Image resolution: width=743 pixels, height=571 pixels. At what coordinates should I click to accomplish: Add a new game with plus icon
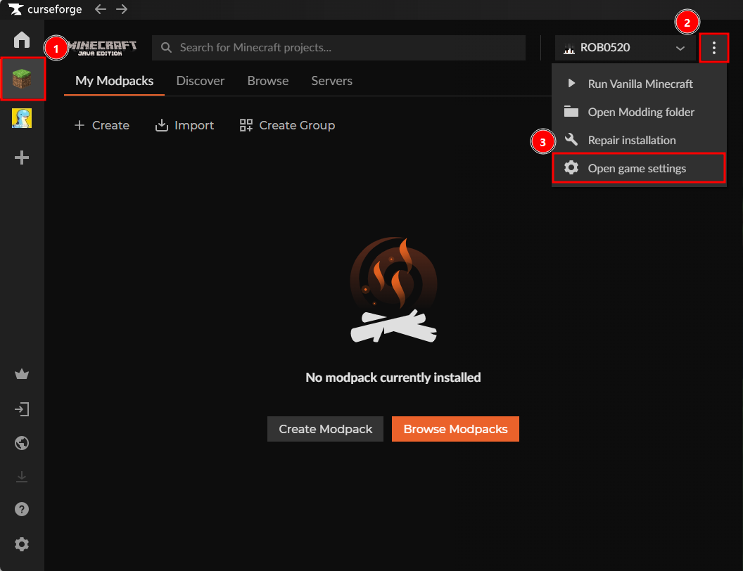point(22,158)
